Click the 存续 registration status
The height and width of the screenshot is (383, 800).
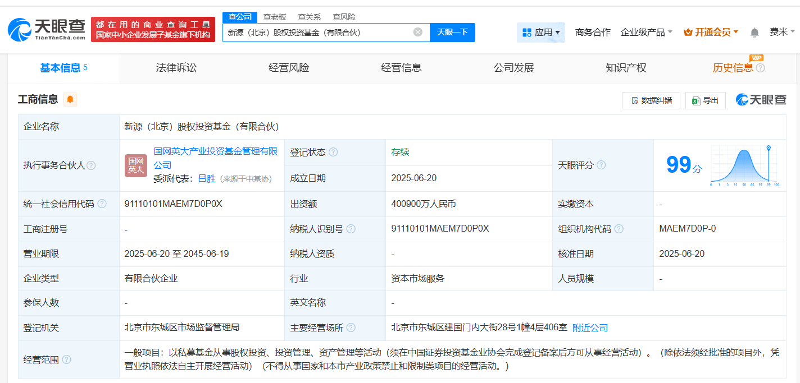pos(400,152)
